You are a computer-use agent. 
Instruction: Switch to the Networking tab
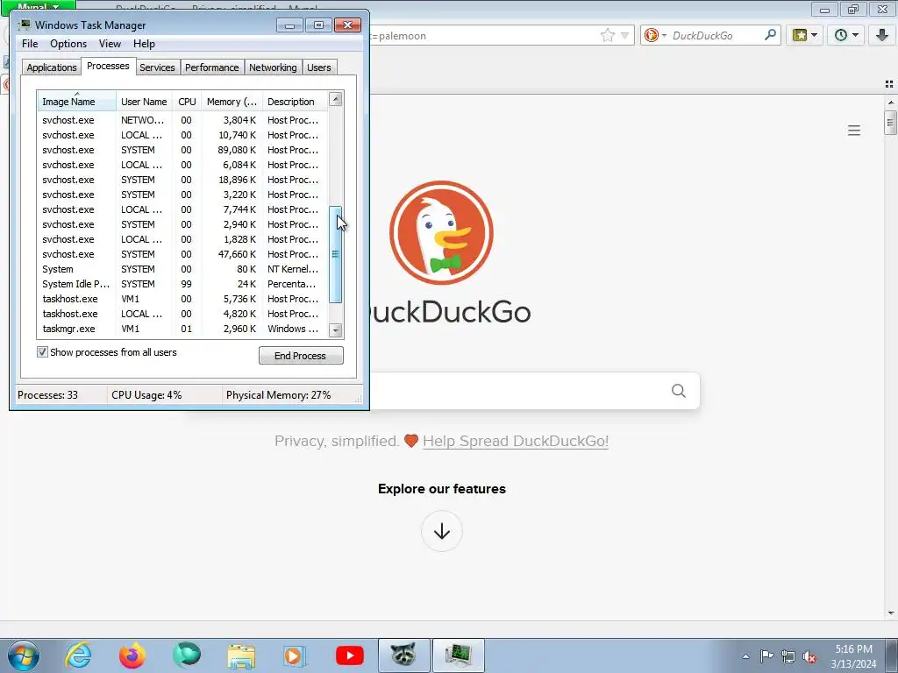coord(273,67)
